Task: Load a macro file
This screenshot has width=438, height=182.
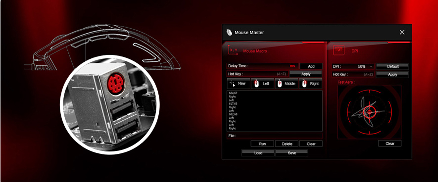Action: (258, 153)
